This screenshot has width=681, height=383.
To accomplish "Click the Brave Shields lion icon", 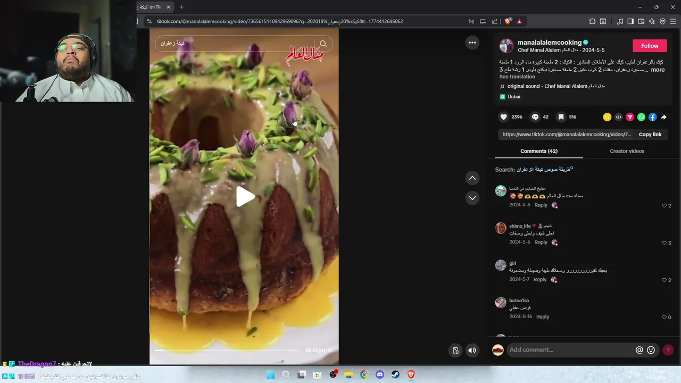I will 508,21.
